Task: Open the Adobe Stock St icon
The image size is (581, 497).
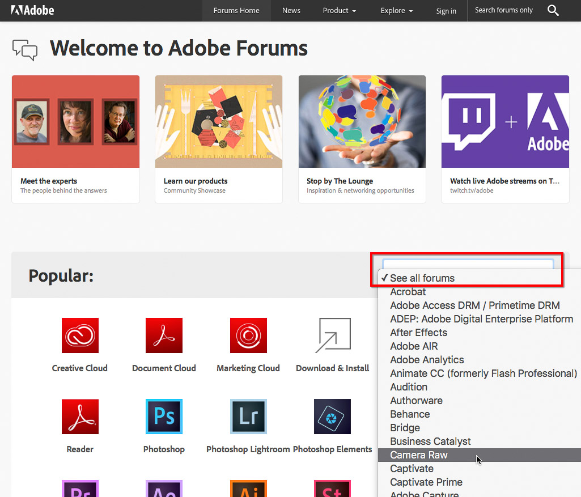Action: click(x=332, y=488)
